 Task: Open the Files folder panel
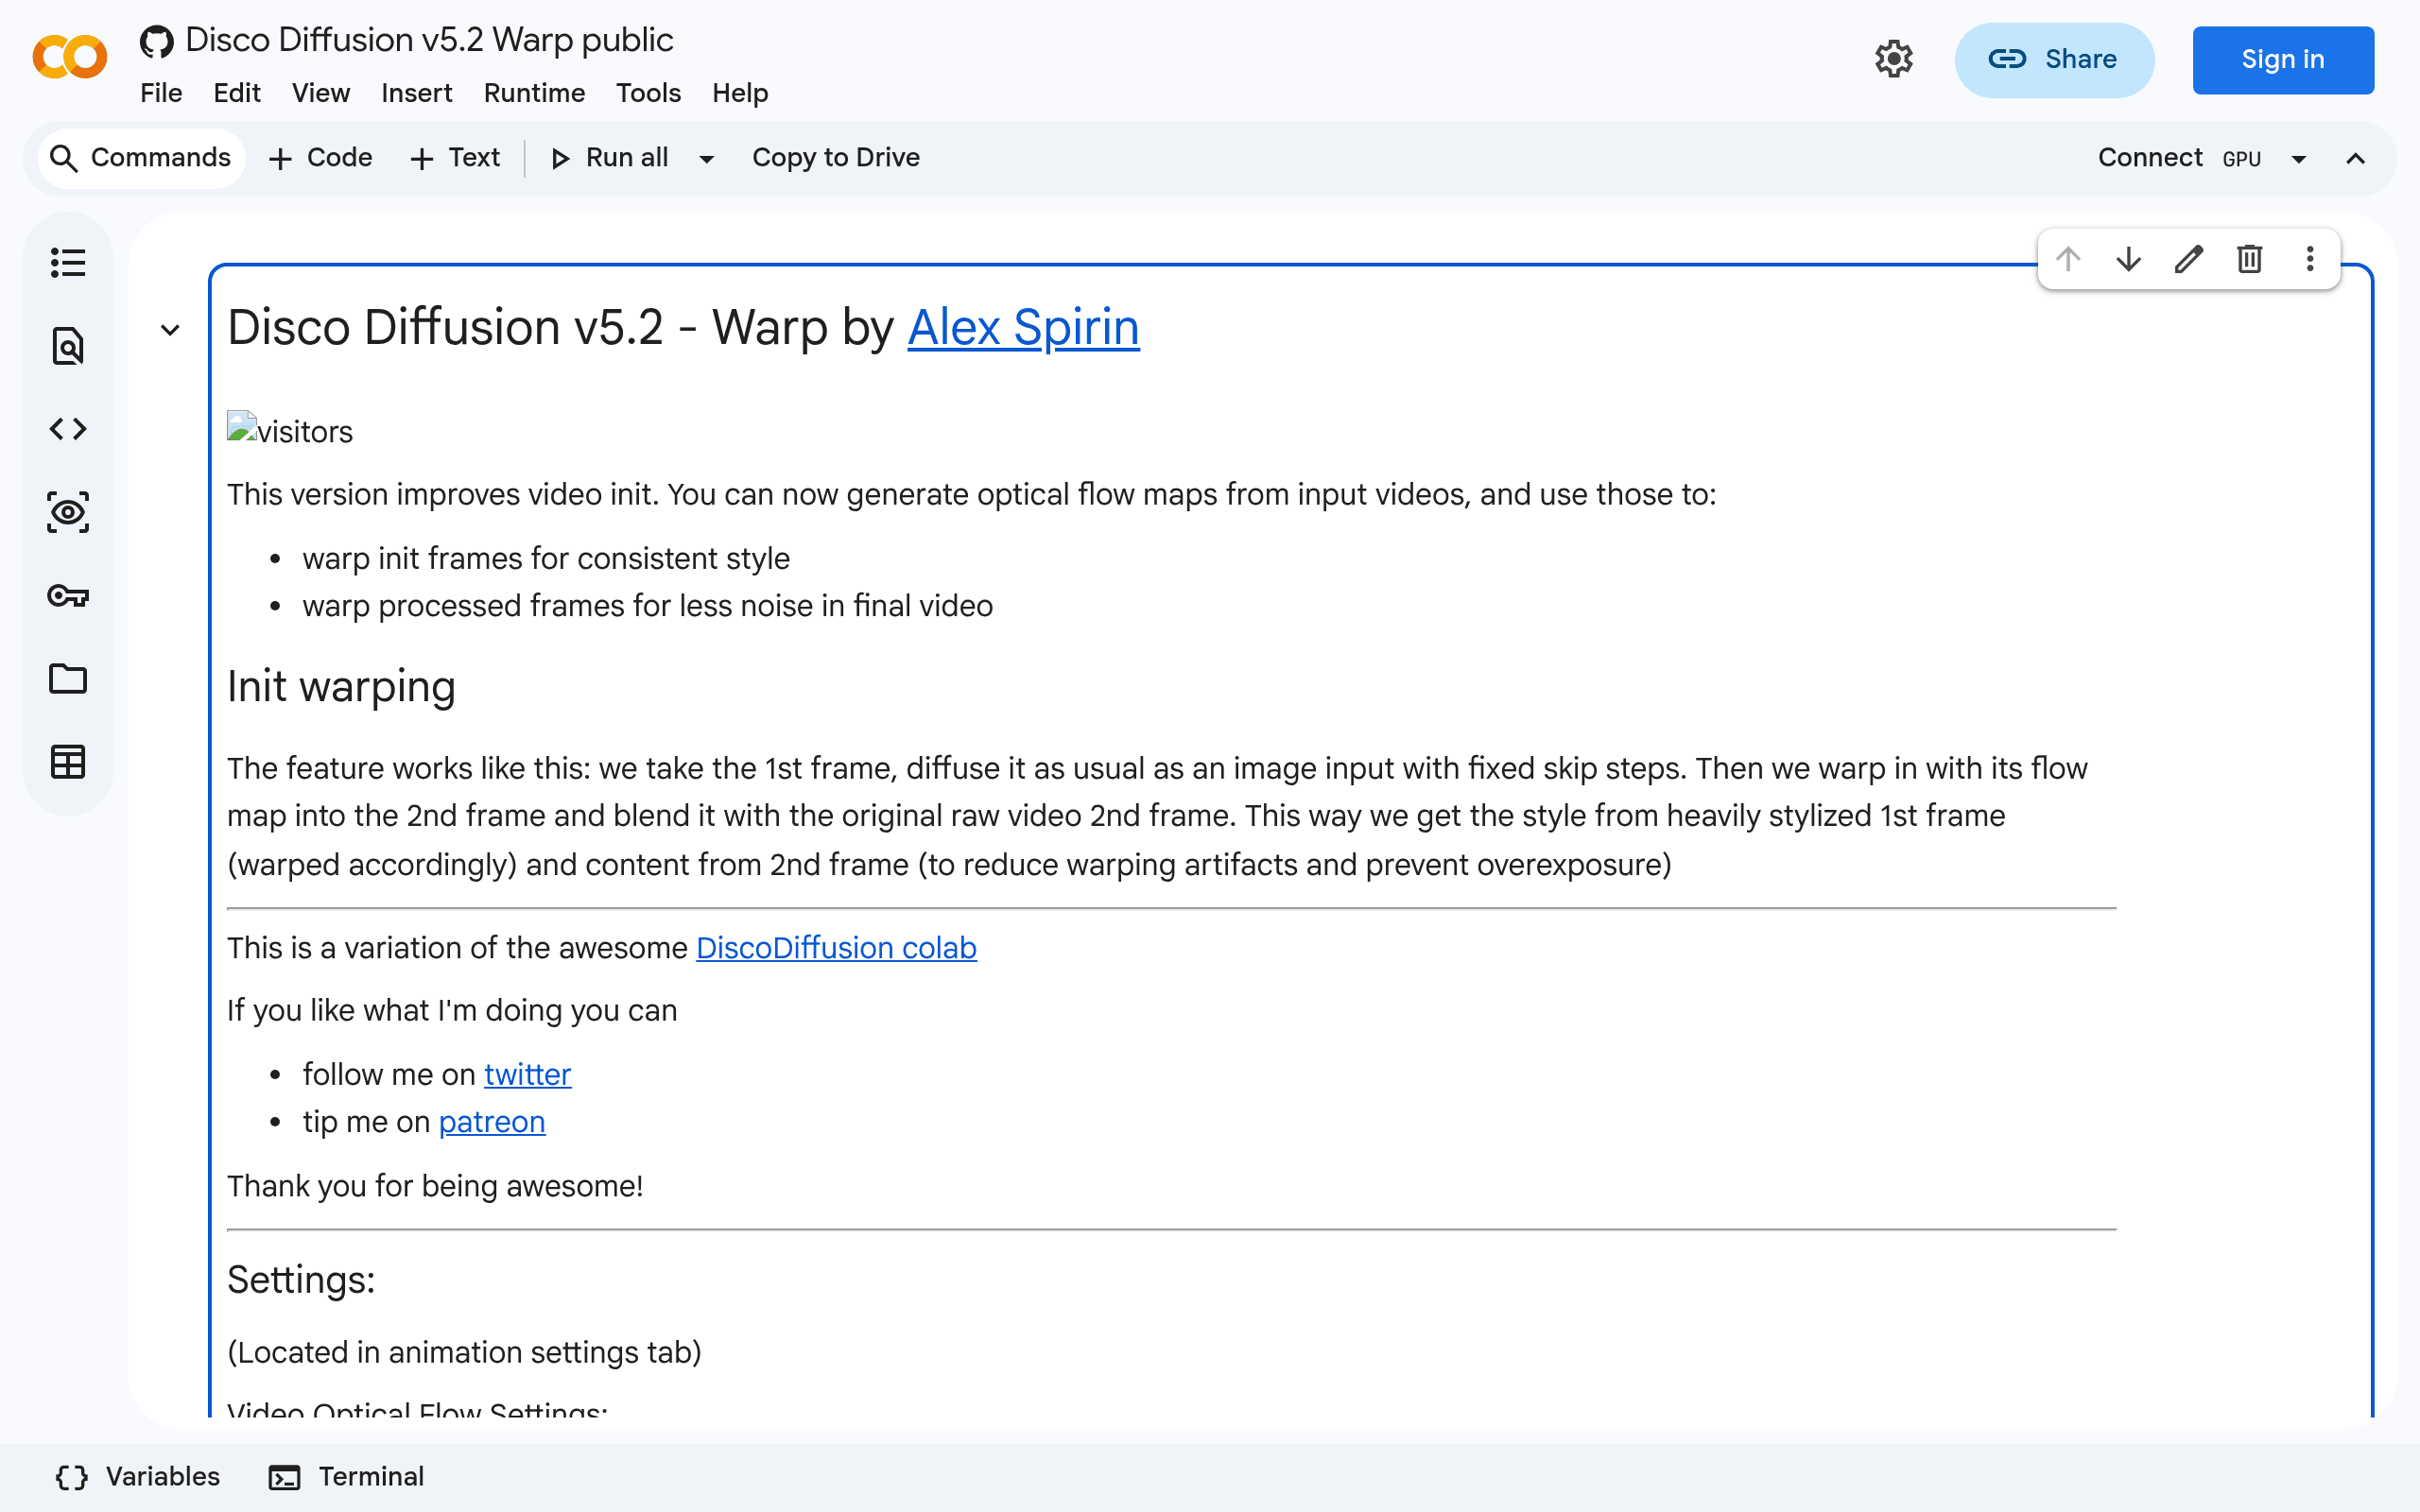pyautogui.click(x=68, y=679)
